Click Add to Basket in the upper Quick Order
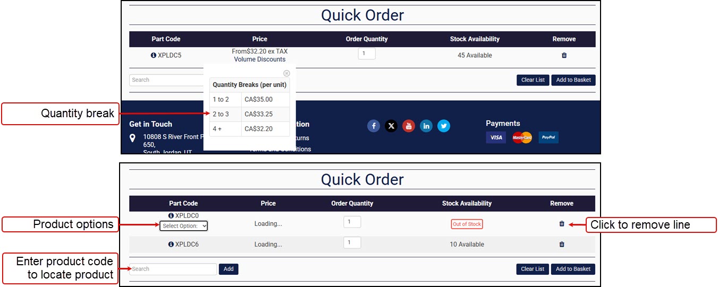The height and width of the screenshot is (287, 718). pyautogui.click(x=573, y=80)
